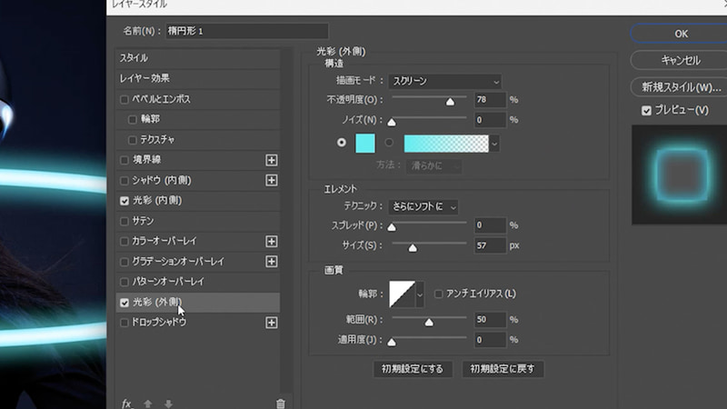727x409 pixels.
Task: Enable the グラデーションオーバーレイ checkbox
Action: tap(124, 262)
